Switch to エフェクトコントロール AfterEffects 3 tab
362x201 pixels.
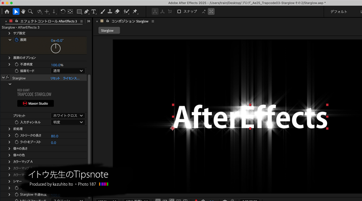48,21
